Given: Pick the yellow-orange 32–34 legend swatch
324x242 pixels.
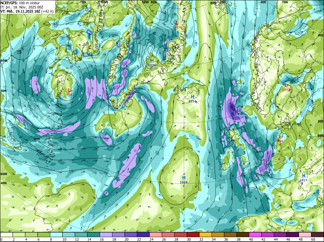Looking at the screenshot, I should tap(206, 235).
